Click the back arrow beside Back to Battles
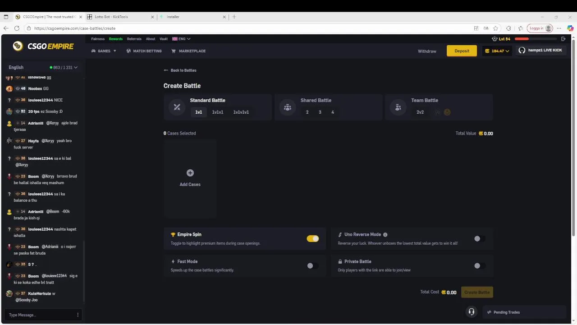 pos(166,70)
